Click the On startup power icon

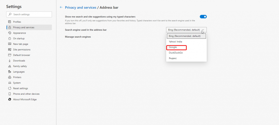[10, 38]
